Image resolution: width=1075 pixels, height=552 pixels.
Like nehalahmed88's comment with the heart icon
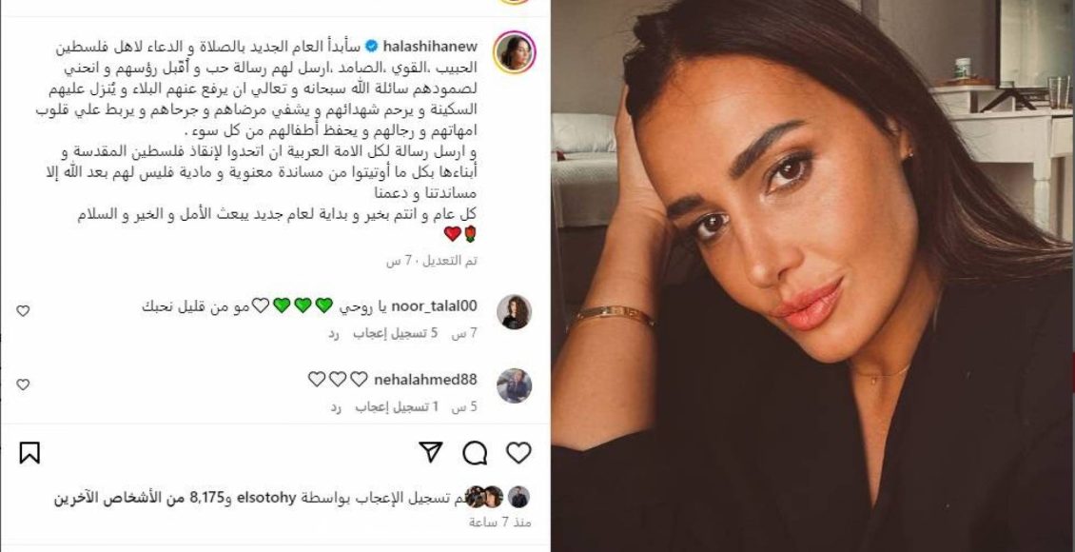click(x=23, y=384)
